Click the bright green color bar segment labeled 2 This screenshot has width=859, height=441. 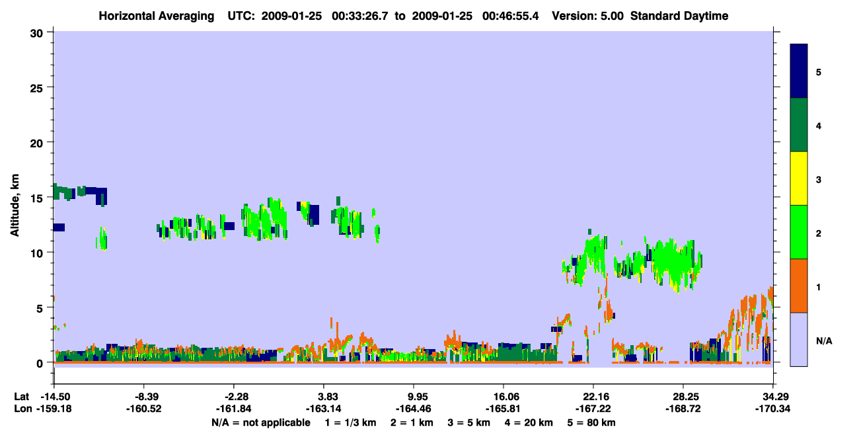799,232
